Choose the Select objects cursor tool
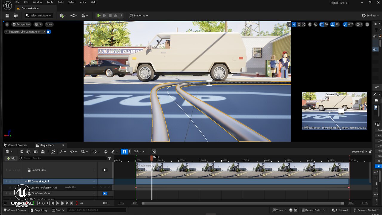This screenshot has width=382, height=215. tap(289, 24)
